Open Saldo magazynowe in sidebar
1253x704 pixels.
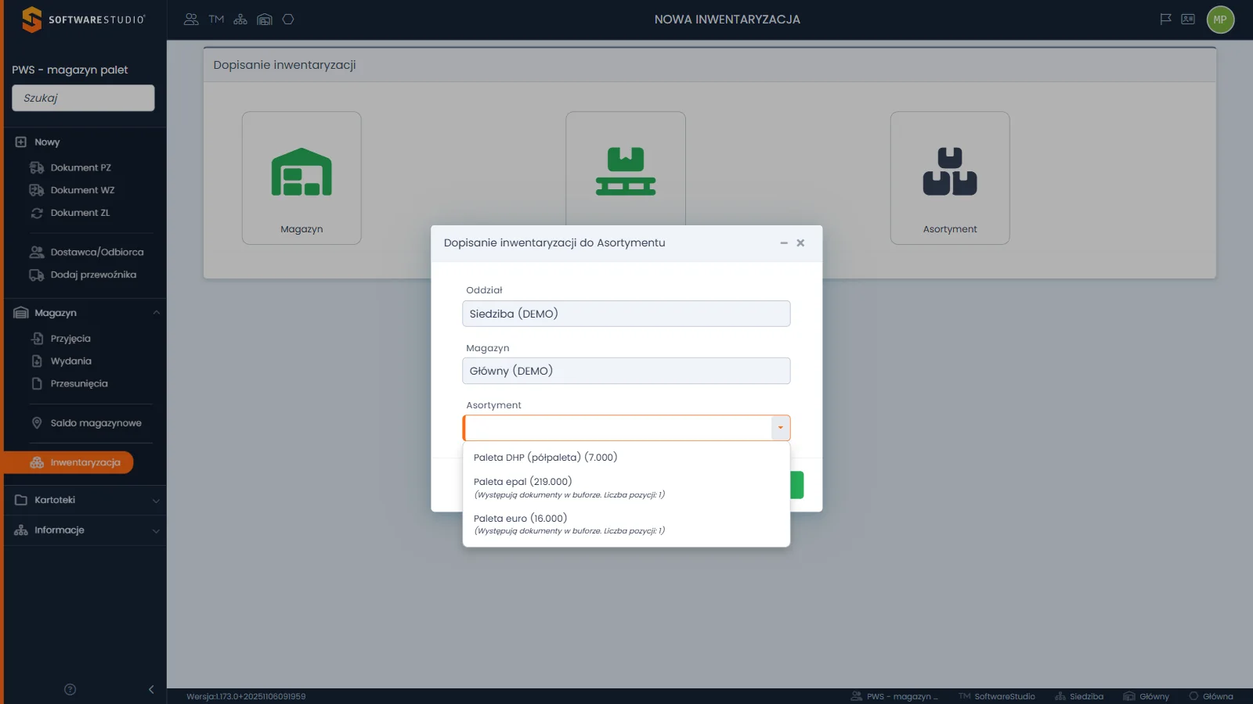point(96,423)
